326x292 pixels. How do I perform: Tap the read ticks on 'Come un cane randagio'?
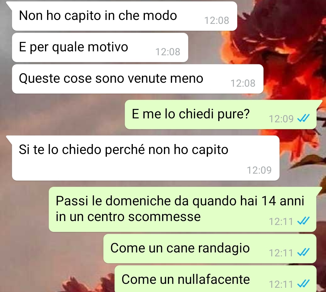[x=303, y=253]
